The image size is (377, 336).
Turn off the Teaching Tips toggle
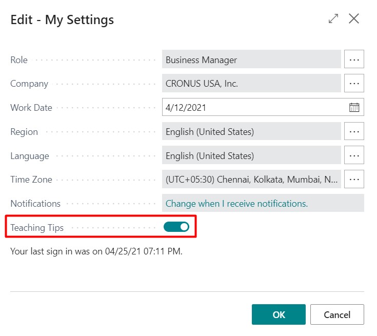pyautogui.click(x=176, y=227)
